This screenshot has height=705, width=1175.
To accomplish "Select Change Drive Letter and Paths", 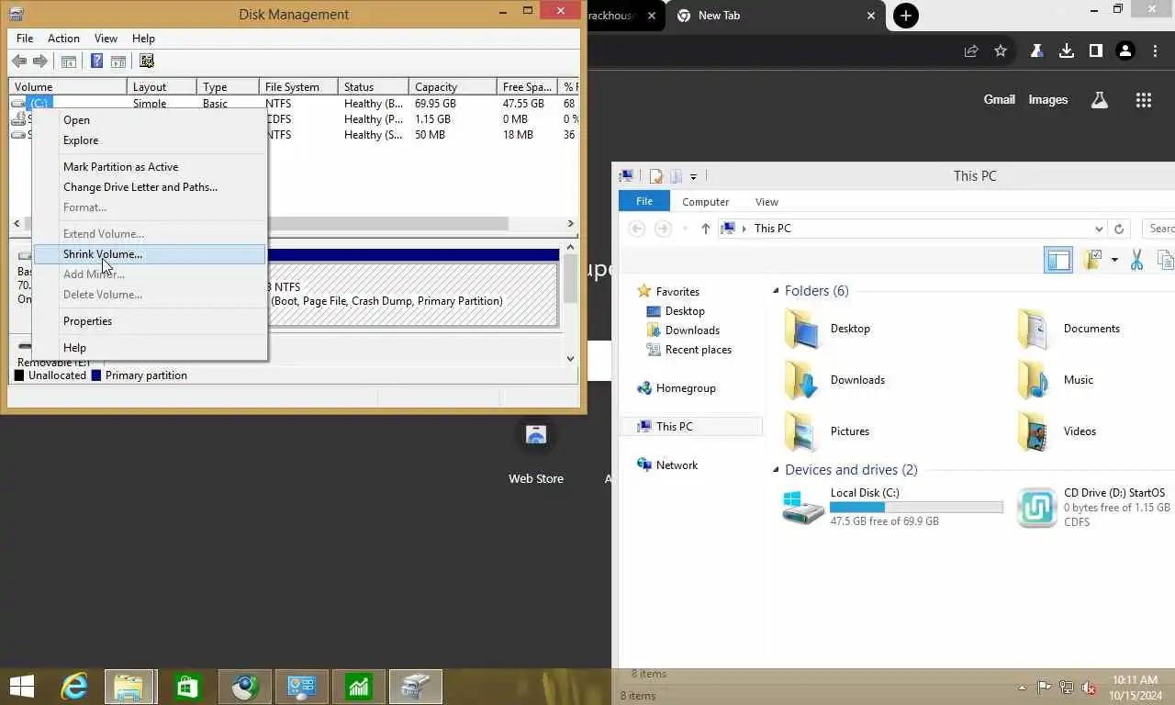I will pos(150,187).
